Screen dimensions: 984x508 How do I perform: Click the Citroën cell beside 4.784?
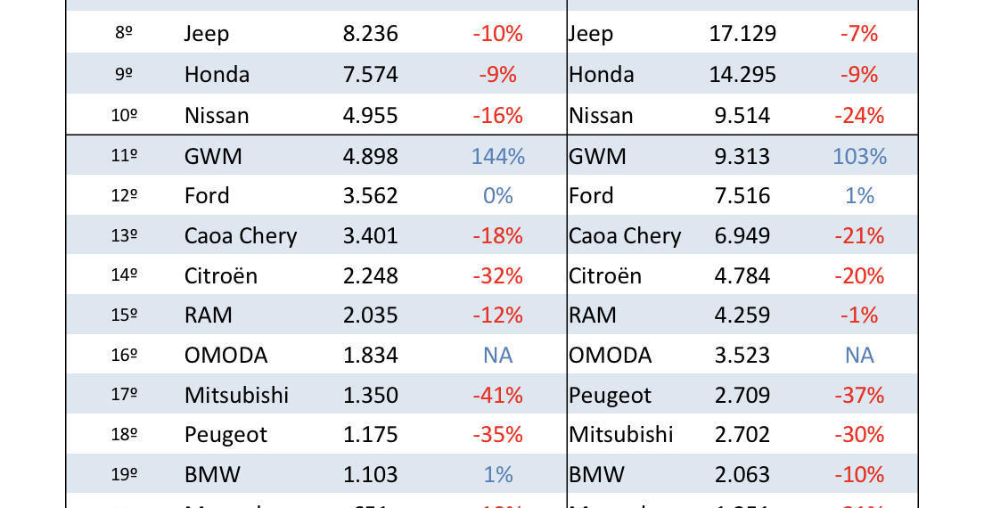[x=605, y=276]
